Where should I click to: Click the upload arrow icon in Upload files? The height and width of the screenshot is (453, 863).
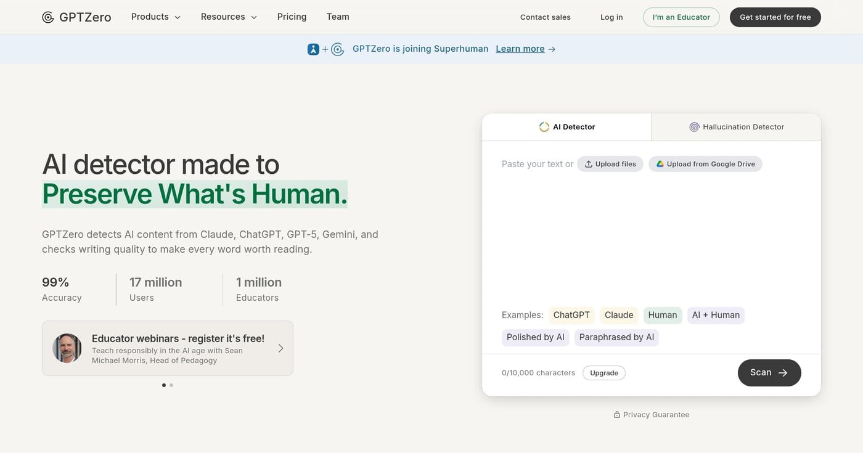(x=589, y=164)
